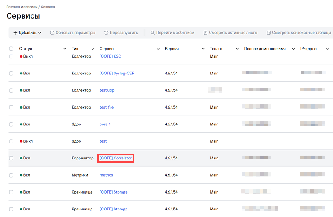This screenshot has width=333, height=217.
Task: Click the Сервисы breadcrumb item
Action: pos(48,7)
